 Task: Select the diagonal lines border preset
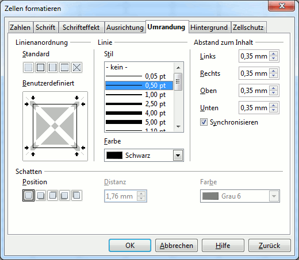click(x=76, y=67)
